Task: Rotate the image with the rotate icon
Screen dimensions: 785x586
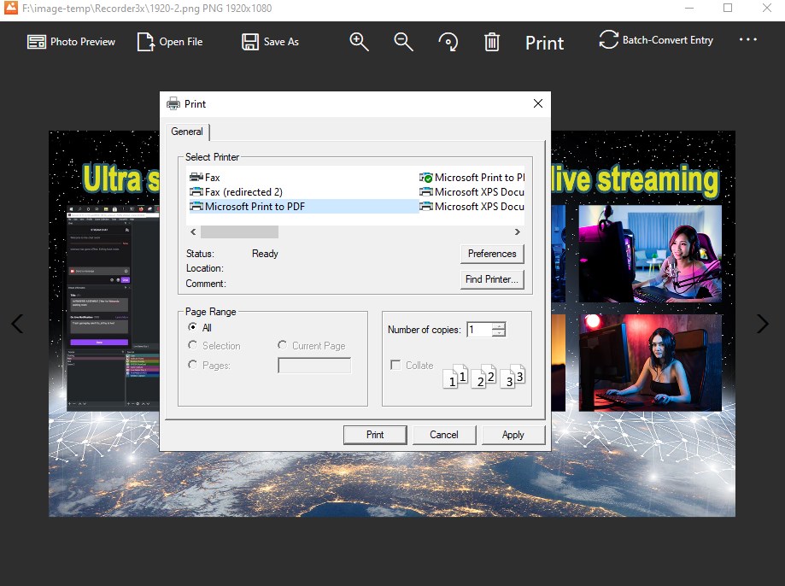Action: click(x=448, y=42)
